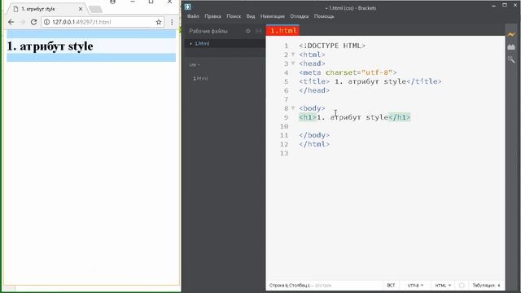521x293 pixels.
Task: Open the Навигация menu
Action: (x=273, y=16)
